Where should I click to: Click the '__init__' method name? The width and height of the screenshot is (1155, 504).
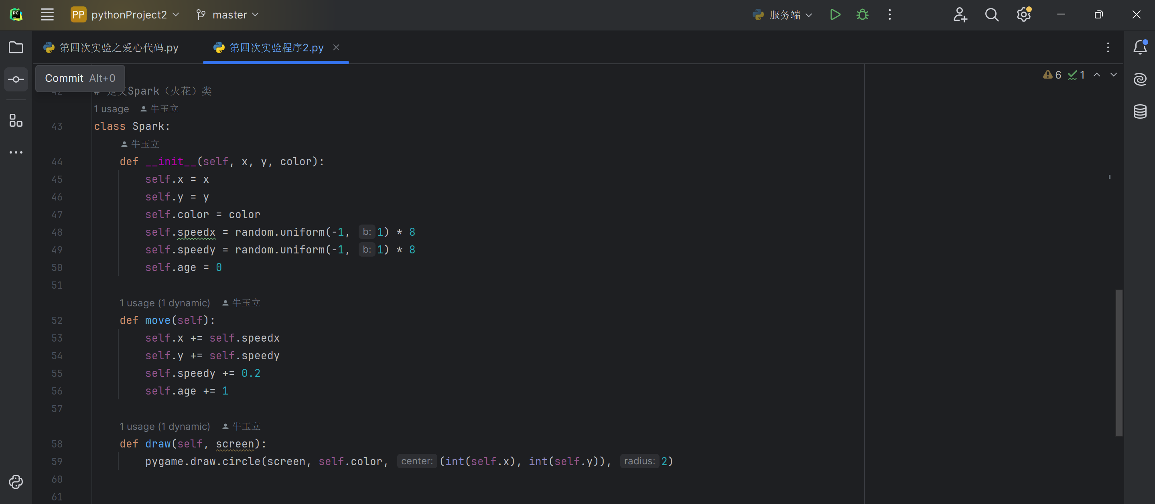171,162
